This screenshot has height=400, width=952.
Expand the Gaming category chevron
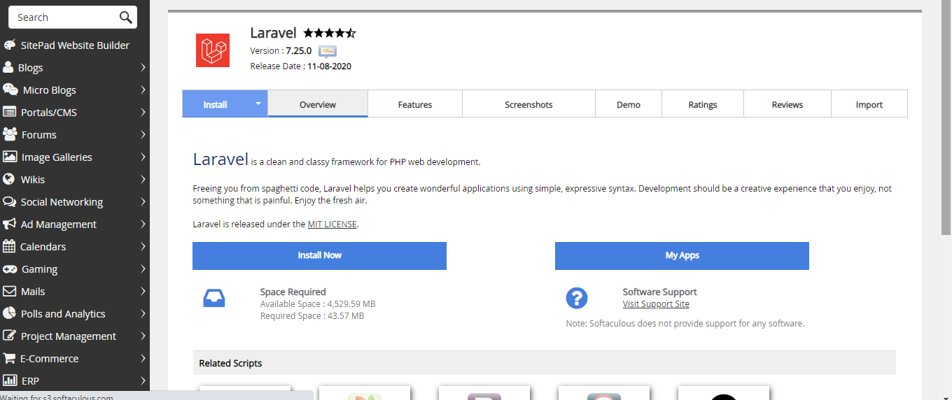[x=143, y=269]
